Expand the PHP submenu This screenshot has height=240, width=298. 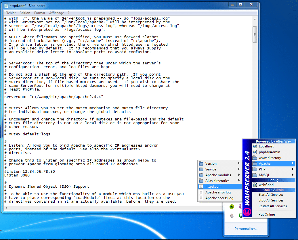[x=274, y=169]
